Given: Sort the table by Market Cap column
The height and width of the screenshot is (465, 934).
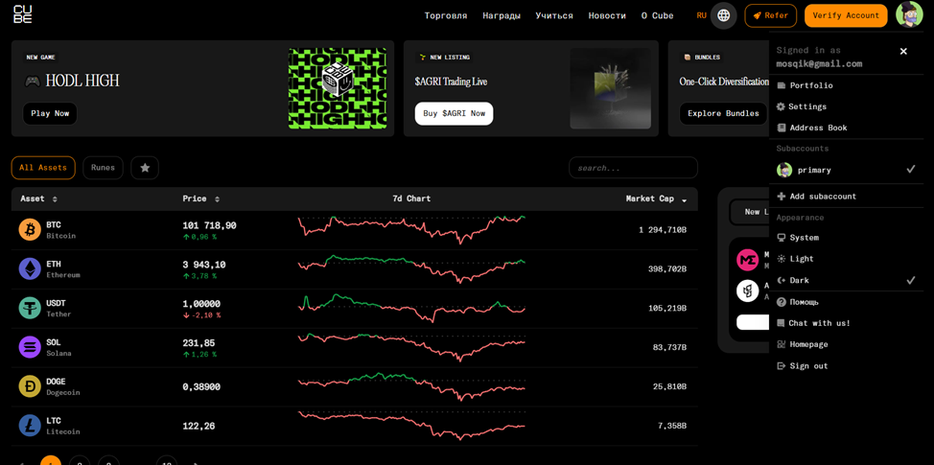Looking at the screenshot, I should 657,198.
